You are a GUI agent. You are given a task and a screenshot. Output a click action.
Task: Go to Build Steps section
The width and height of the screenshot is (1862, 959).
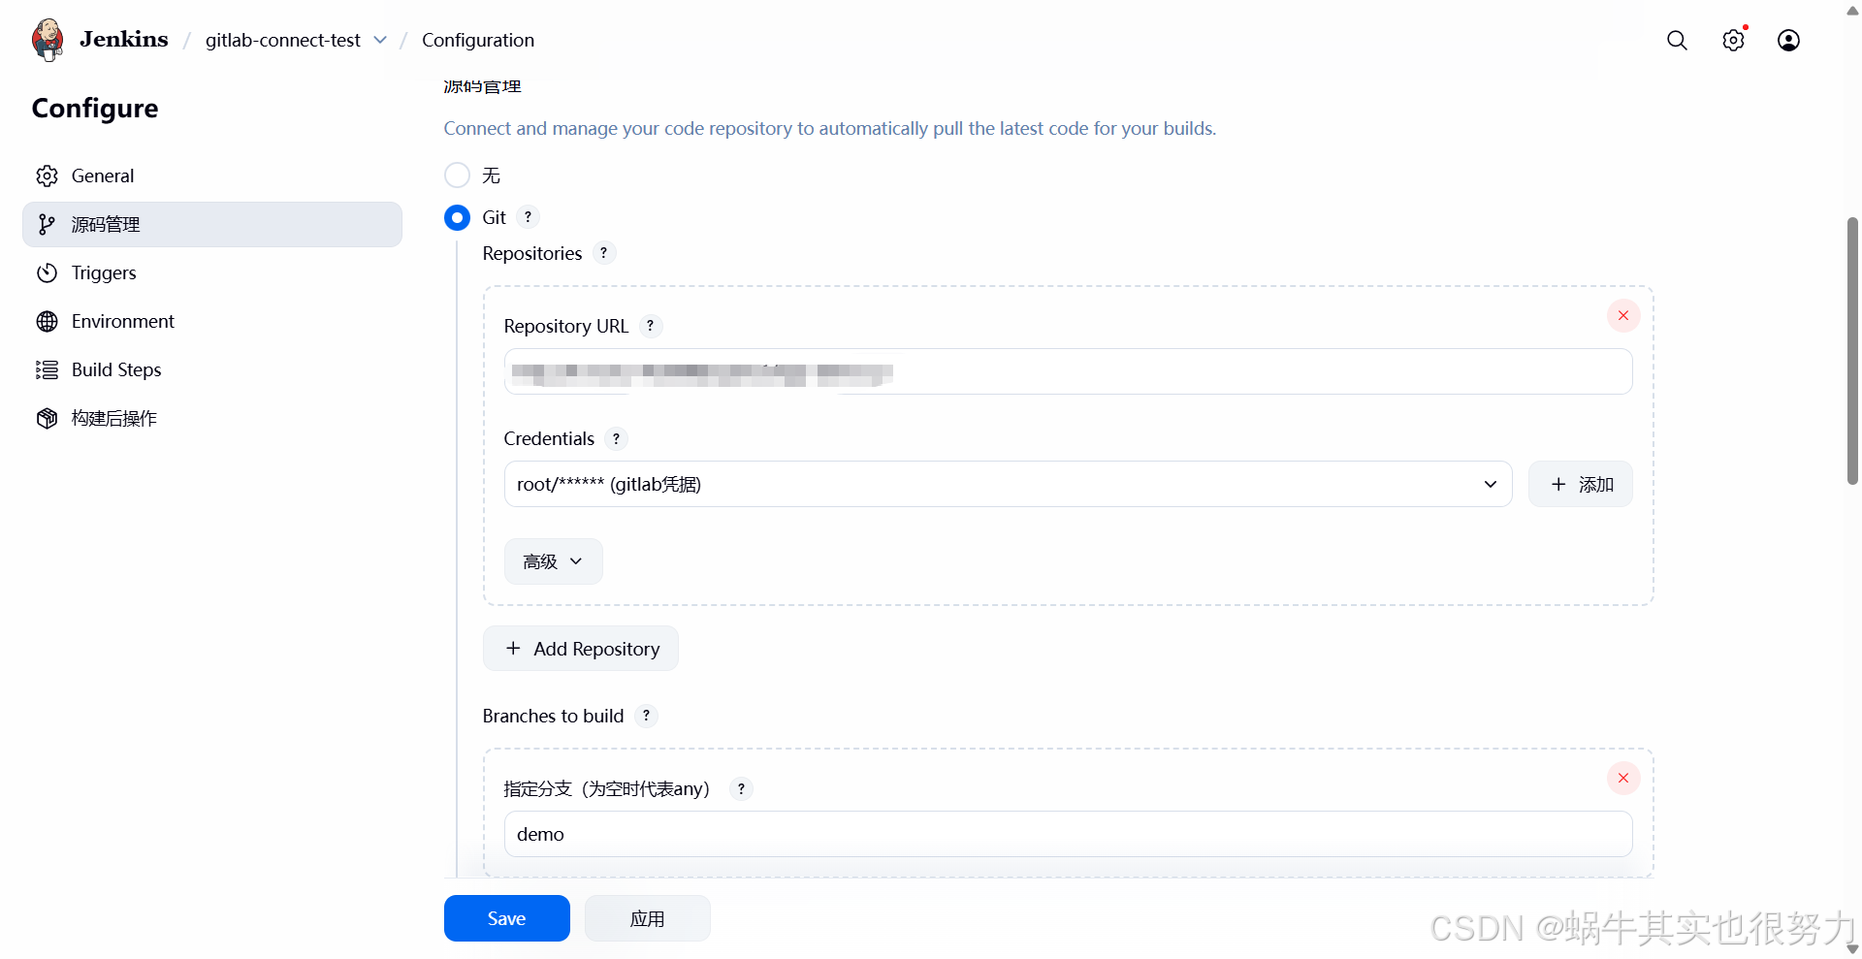point(212,369)
